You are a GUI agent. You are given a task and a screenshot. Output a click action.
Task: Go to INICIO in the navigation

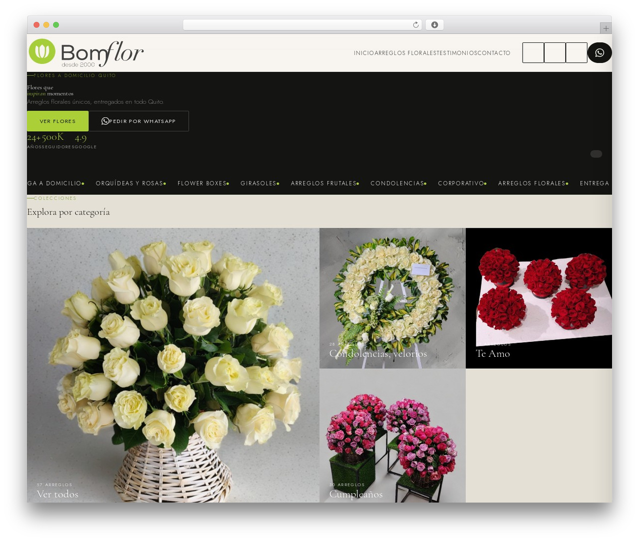click(364, 53)
